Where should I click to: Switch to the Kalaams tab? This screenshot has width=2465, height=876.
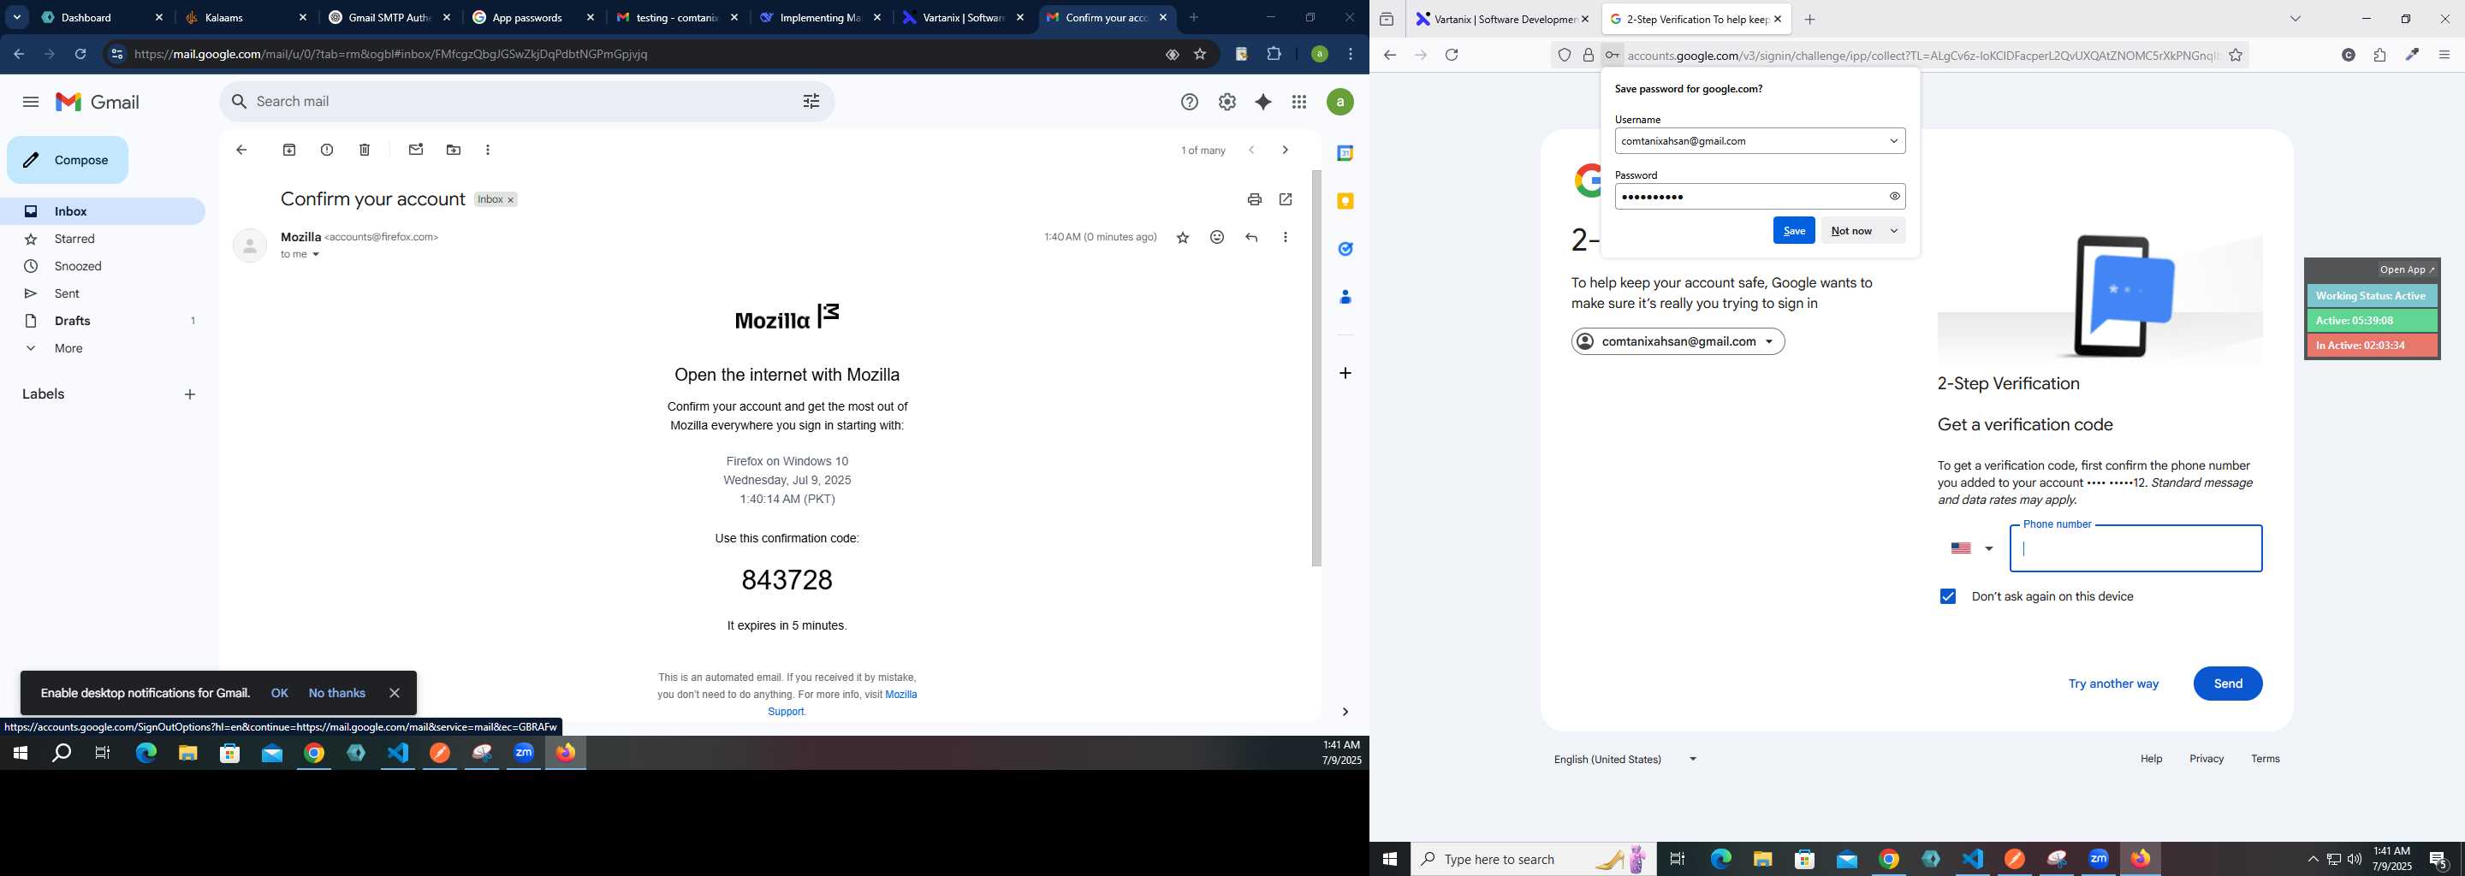click(x=246, y=17)
